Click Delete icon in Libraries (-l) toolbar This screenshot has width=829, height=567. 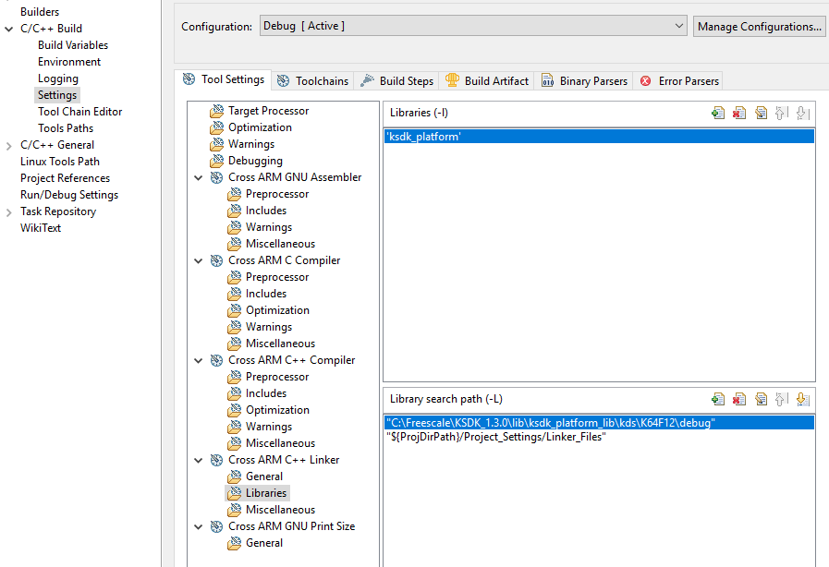click(738, 114)
